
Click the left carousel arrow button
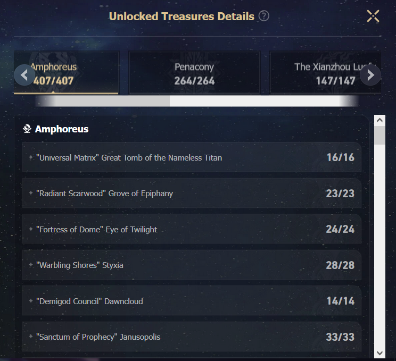coord(24,75)
